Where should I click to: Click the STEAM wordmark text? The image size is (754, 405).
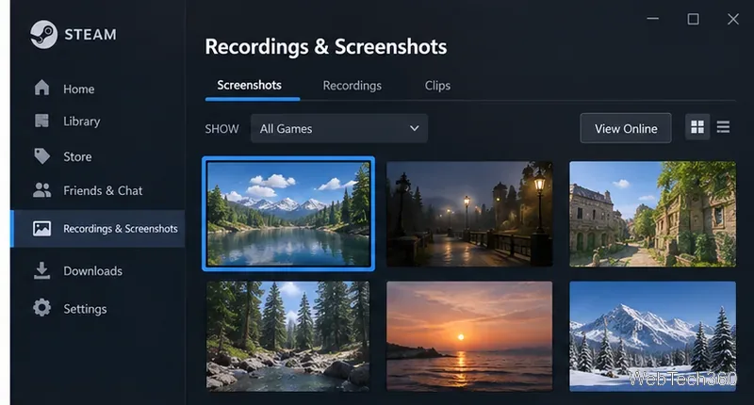click(90, 35)
